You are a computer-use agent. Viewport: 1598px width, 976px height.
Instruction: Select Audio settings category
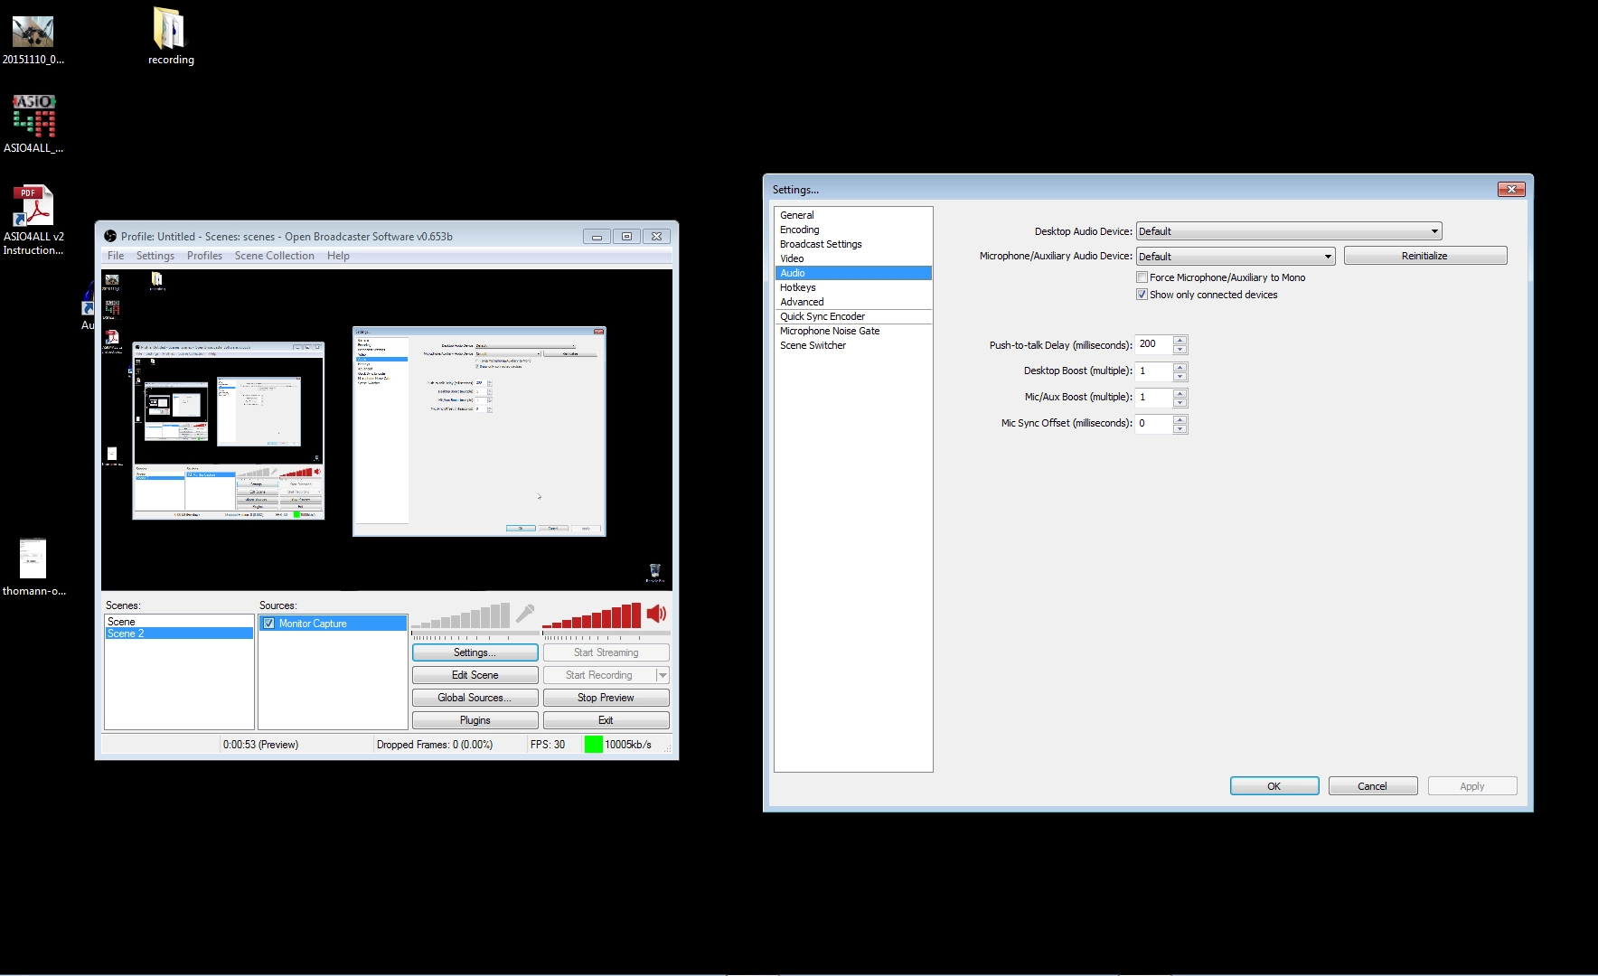coord(853,273)
